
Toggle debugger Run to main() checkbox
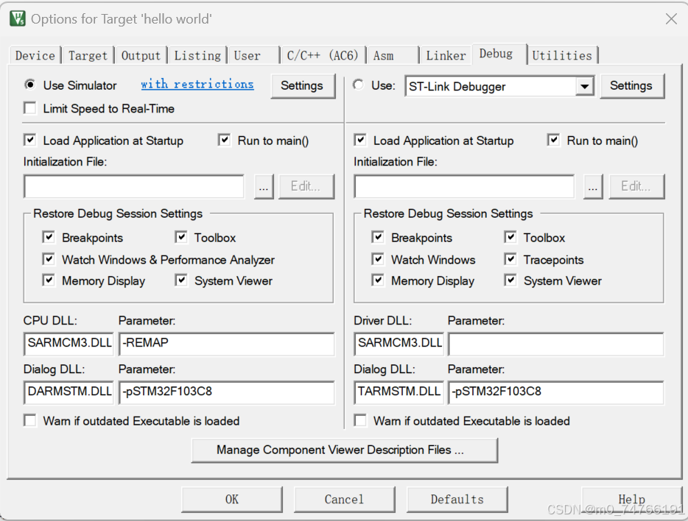pyautogui.click(x=553, y=141)
